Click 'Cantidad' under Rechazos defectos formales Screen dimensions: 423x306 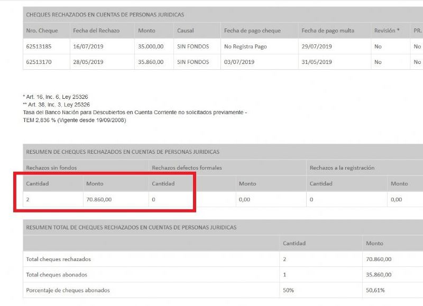coord(163,183)
